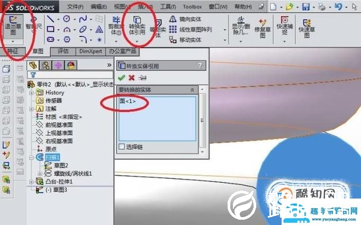Image resolution: width=361 pixels, height=225 pixels.
Task: Switch to the Features (特征) tab
Action: pos(13,51)
